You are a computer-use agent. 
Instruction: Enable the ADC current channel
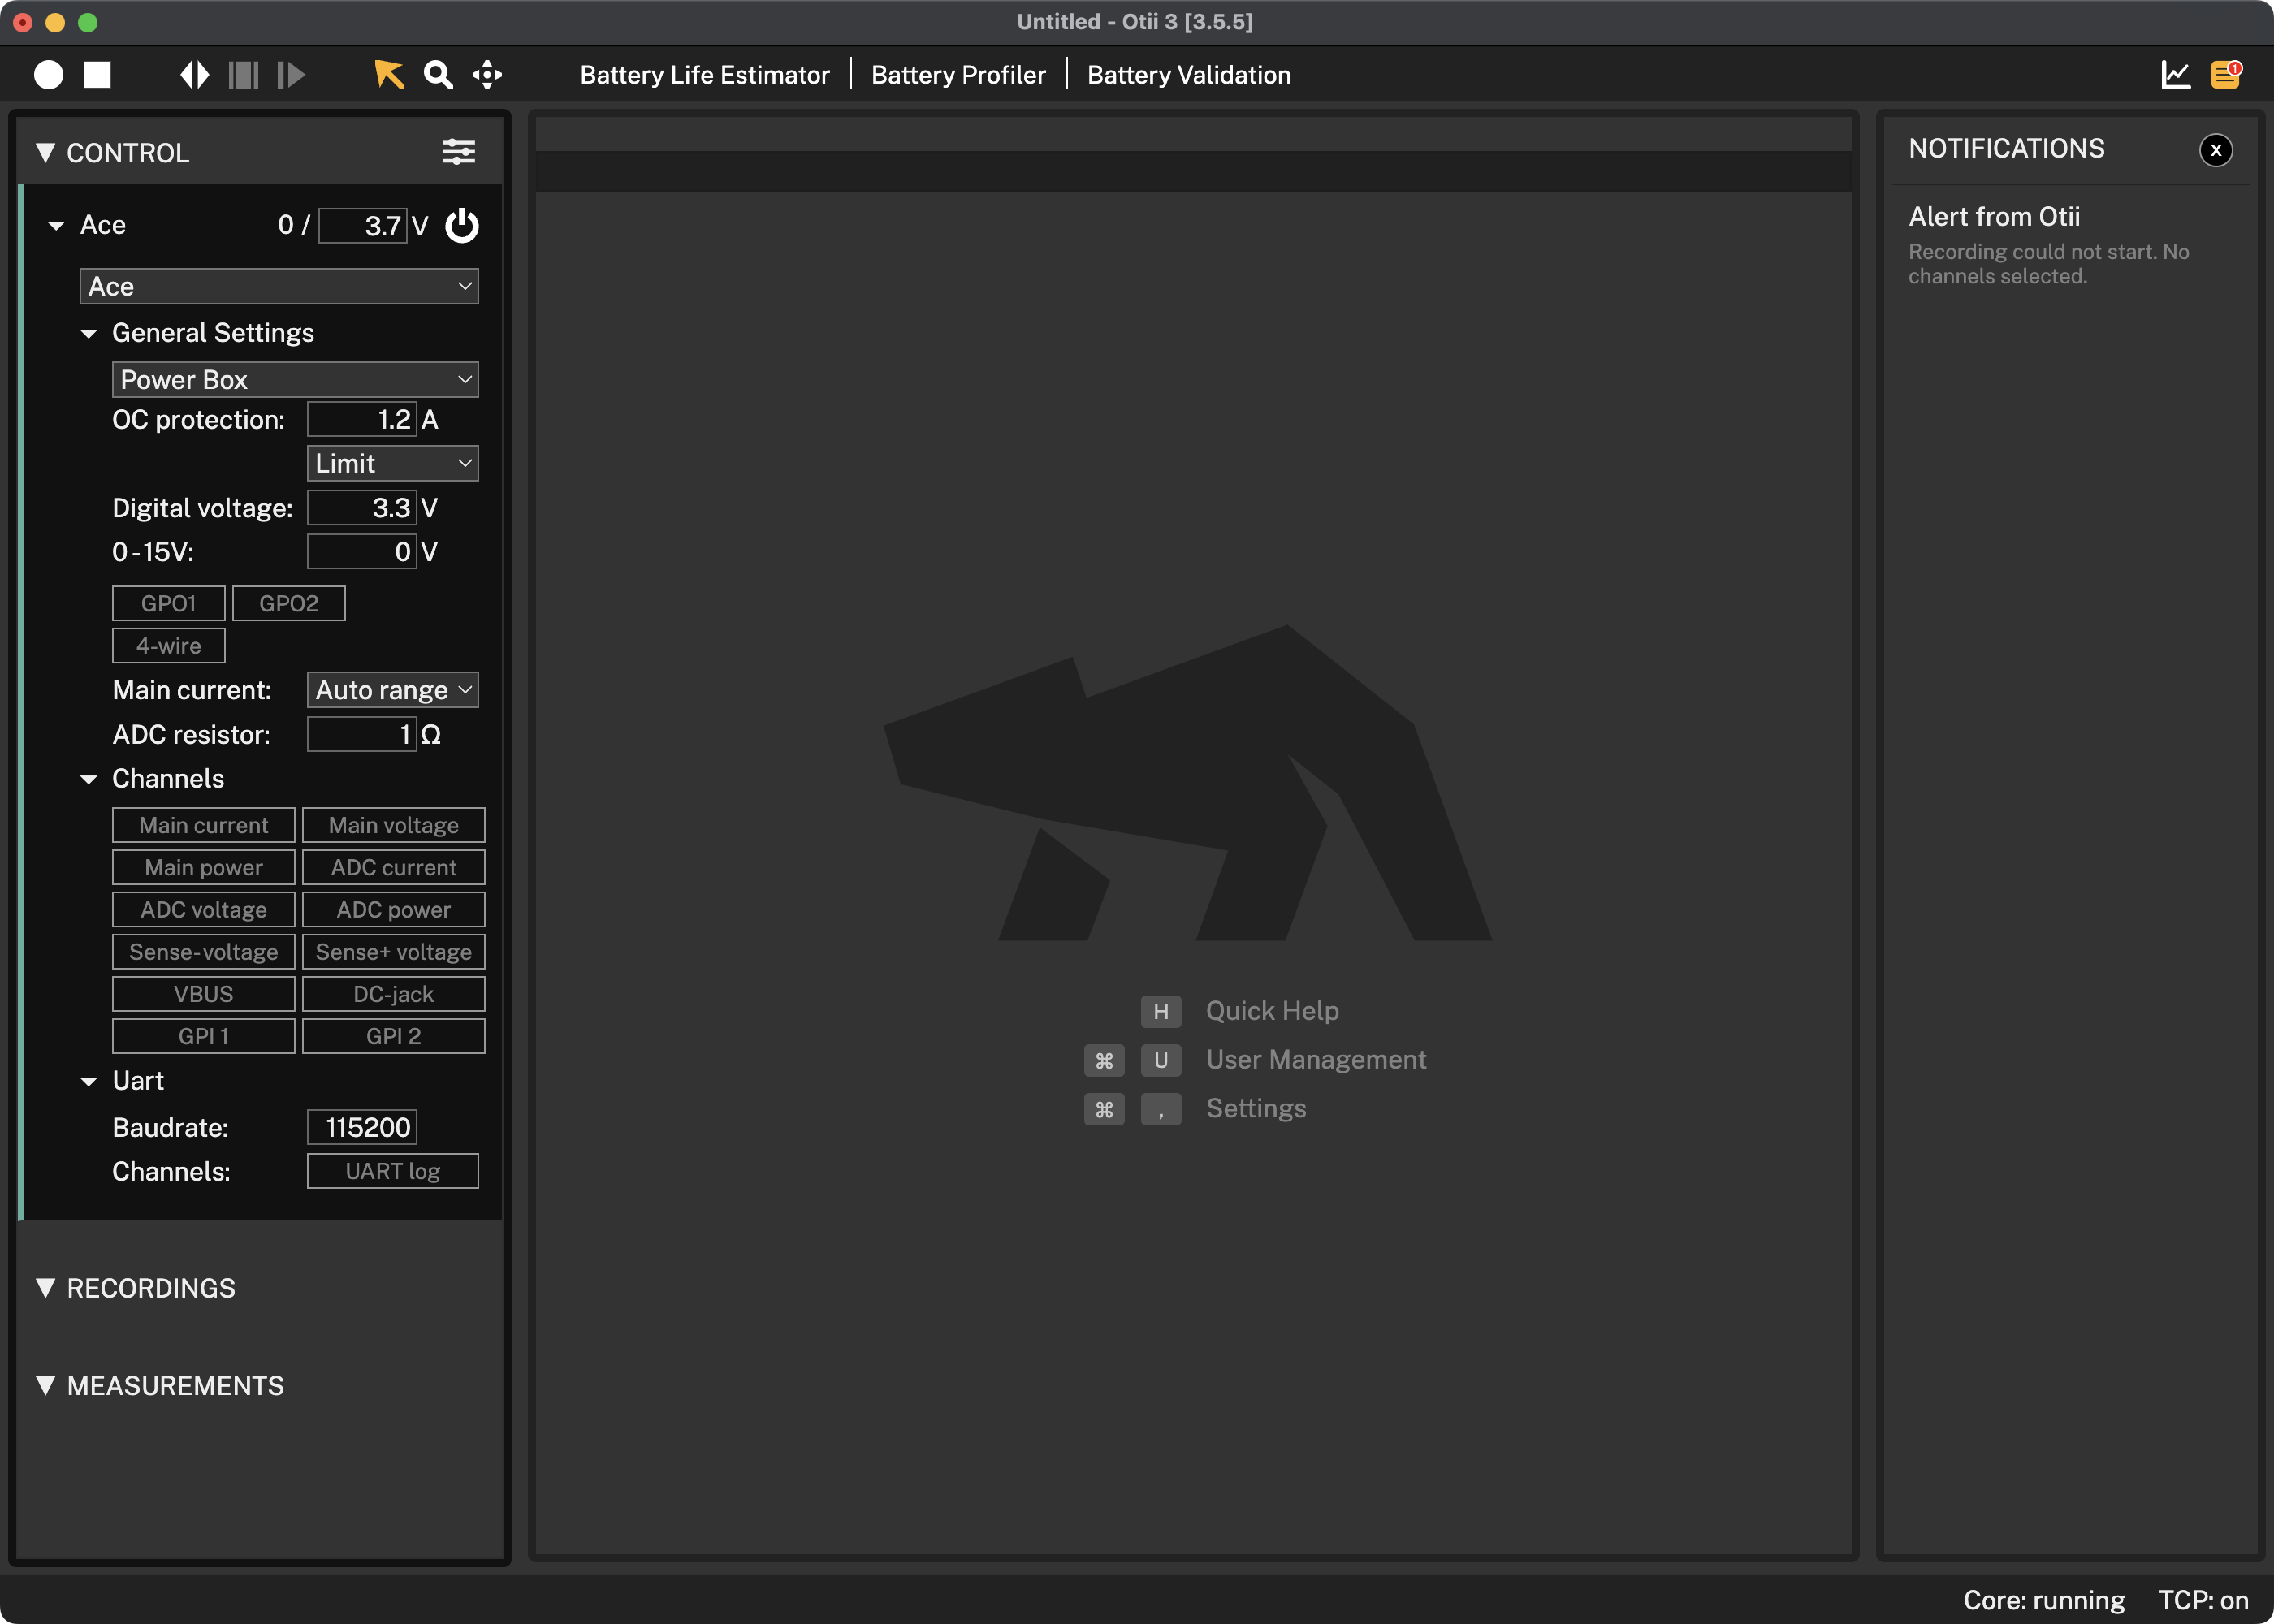(x=394, y=867)
